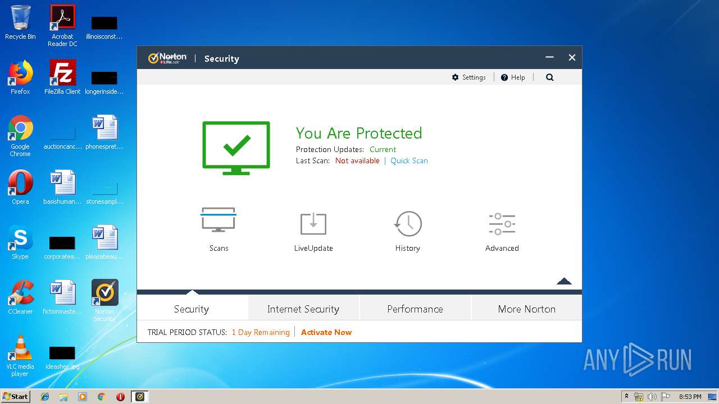Select the Skype desktop shortcut

pos(20,242)
